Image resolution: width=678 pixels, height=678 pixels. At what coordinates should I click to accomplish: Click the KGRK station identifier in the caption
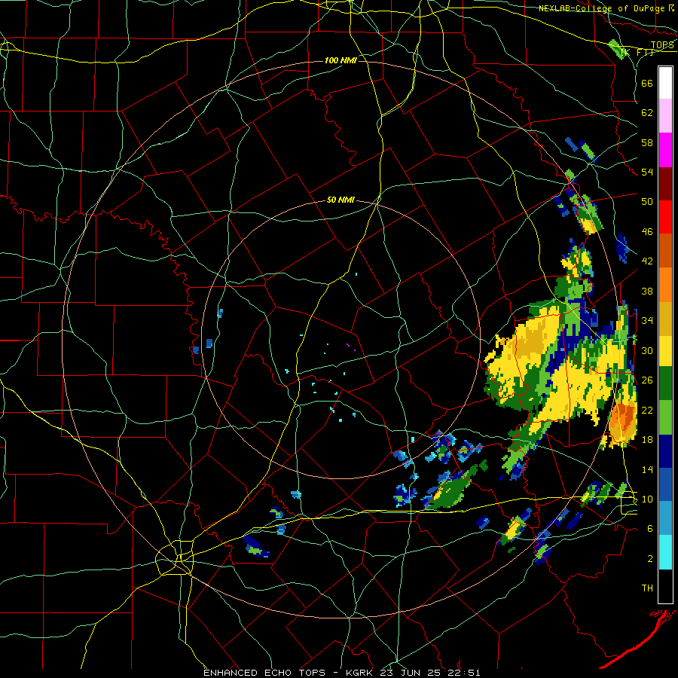point(360,673)
